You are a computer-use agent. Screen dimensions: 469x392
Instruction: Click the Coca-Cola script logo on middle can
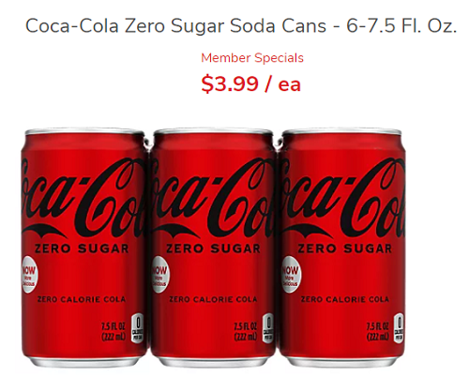point(213,197)
